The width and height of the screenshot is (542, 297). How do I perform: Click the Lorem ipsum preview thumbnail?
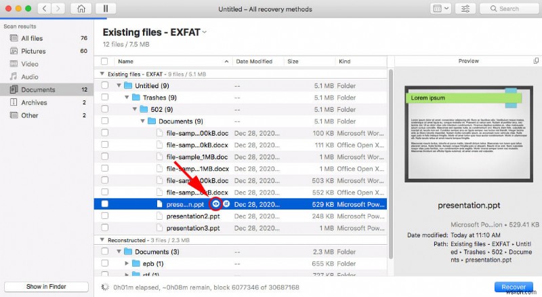(x=469, y=134)
